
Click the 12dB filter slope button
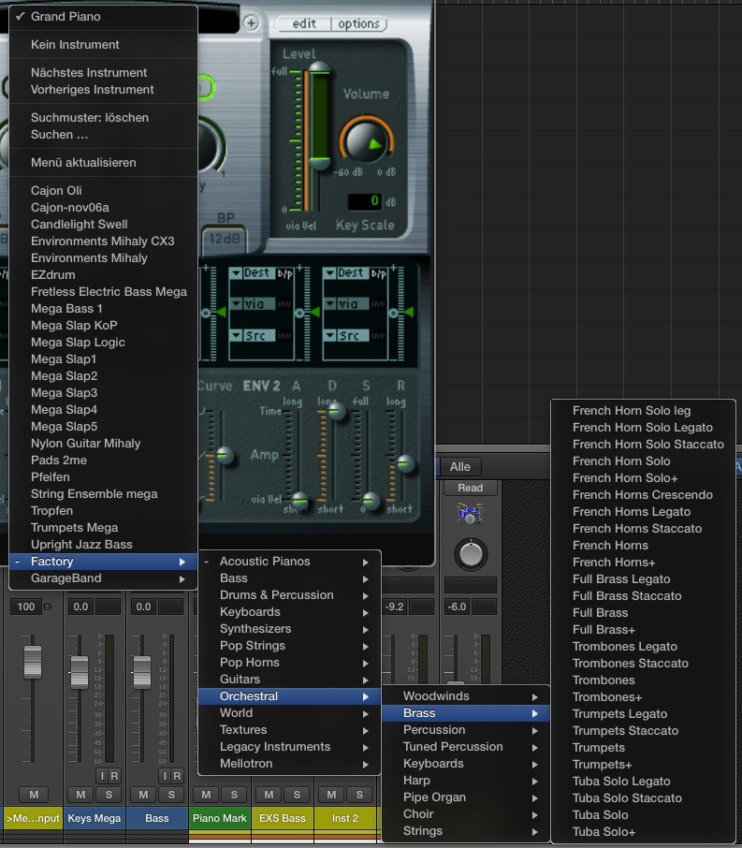[x=224, y=239]
